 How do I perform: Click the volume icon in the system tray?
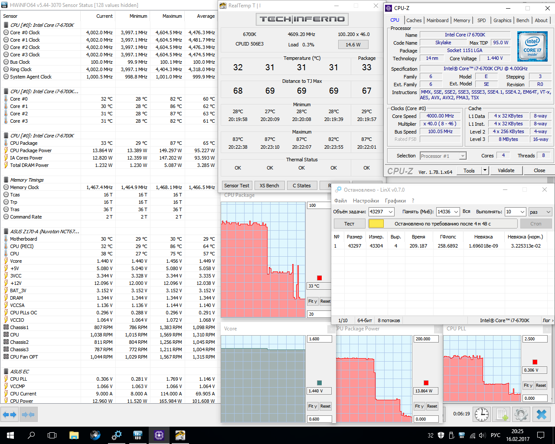coord(483,435)
